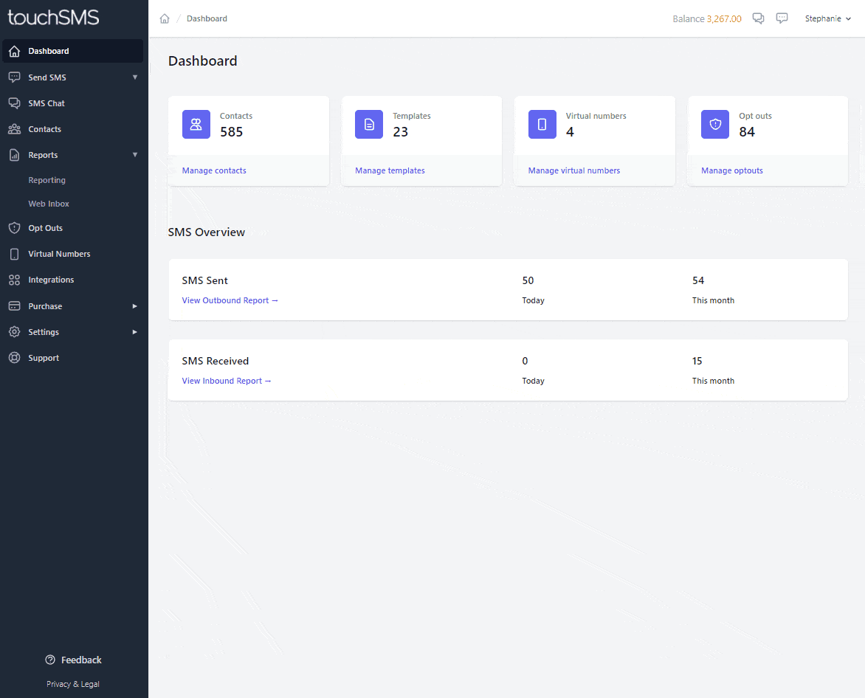
Task: Click the account Balance amount
Action: coord(723,18)
